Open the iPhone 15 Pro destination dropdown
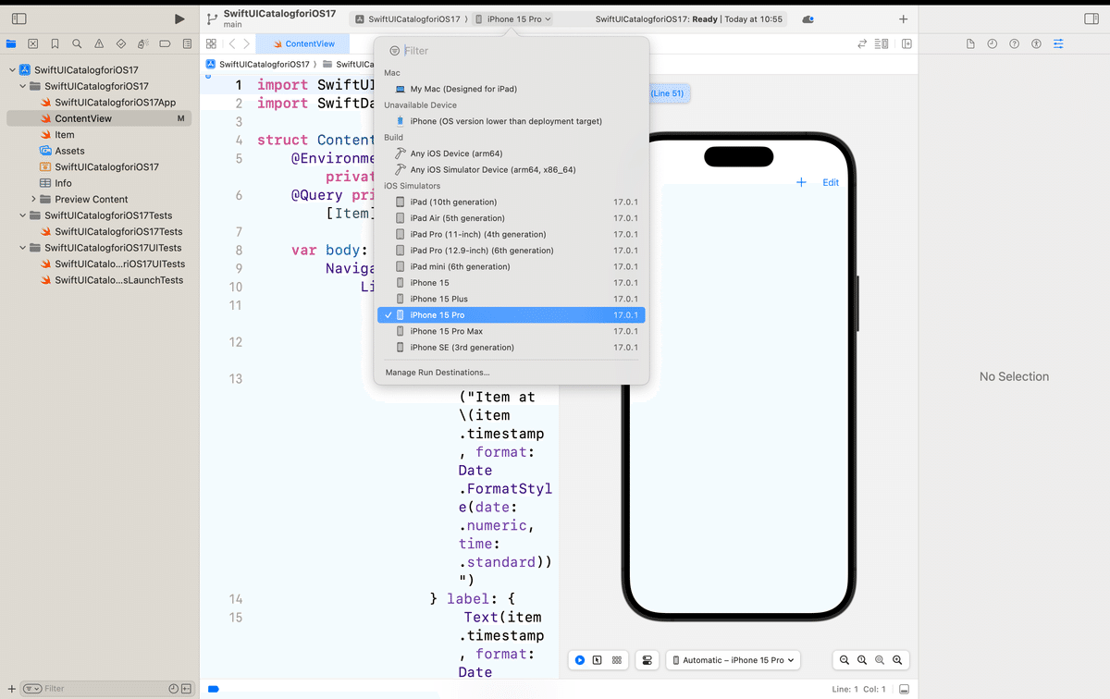This screenshot has width=1110, height=699. click(512, 18)
